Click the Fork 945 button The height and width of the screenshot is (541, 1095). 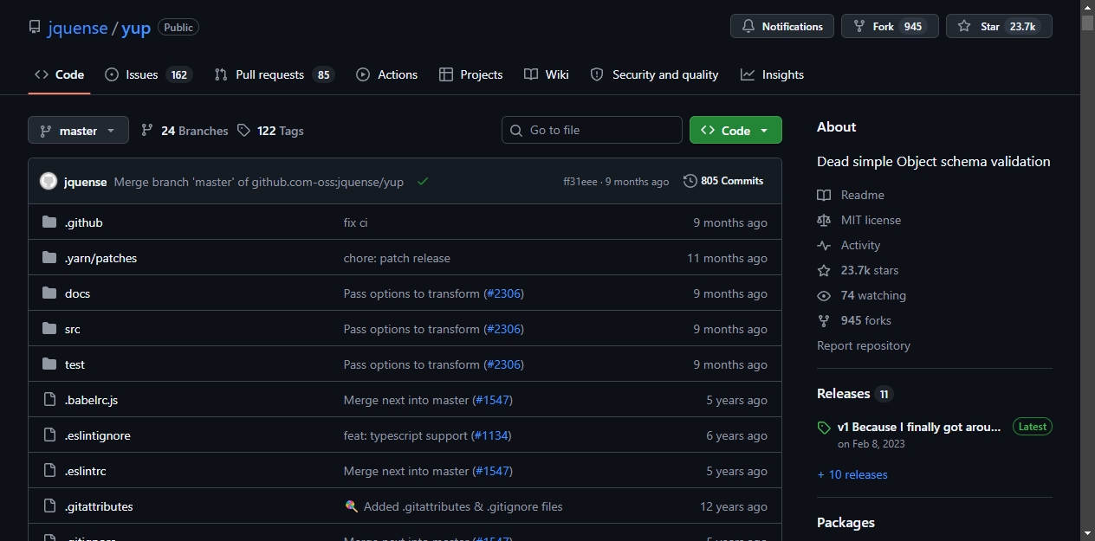pos(890,26)
